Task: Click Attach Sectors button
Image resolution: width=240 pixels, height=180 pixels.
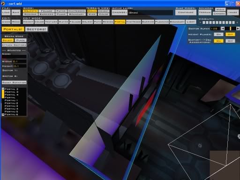Action: point(14,45)
